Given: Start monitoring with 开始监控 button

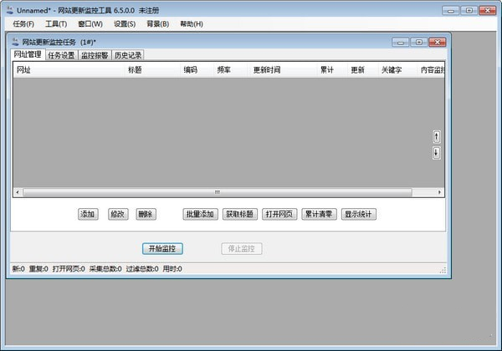Looking at the screenshot, I should point(162,249).
